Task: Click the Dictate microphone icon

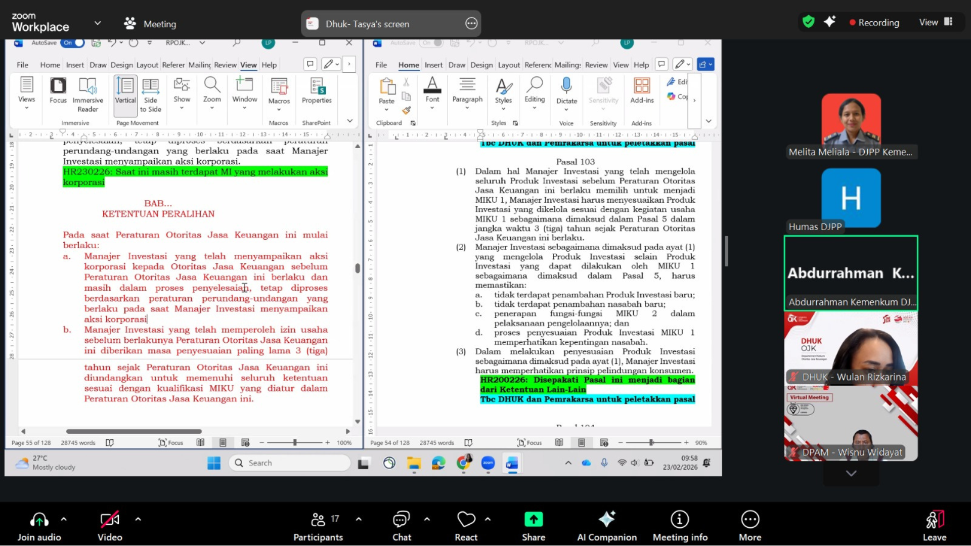Action: [x=566, y=86]
